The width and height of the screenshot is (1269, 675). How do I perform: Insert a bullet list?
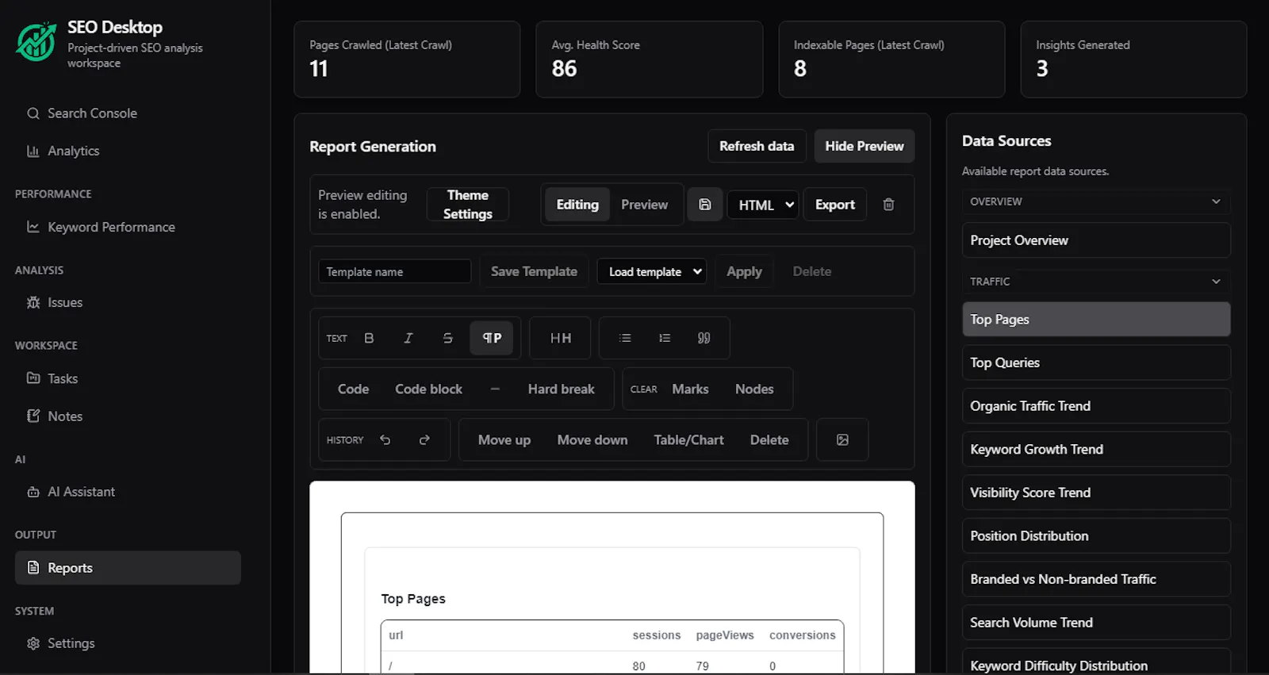click(x=625, y=338)
